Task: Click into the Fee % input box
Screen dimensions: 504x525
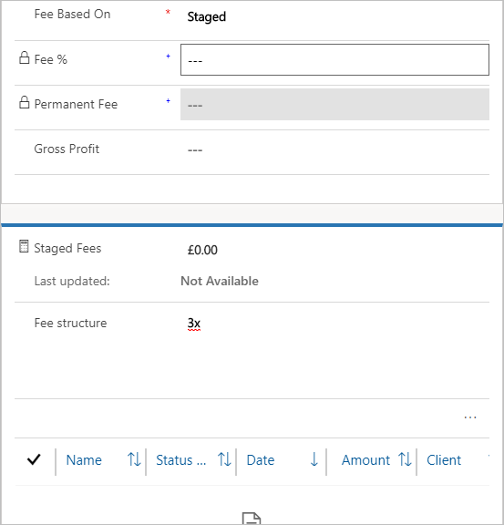Action: click(334, 60)
